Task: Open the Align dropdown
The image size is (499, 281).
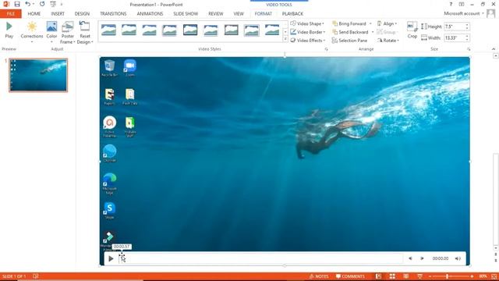Action: click(x=387, y=23)
